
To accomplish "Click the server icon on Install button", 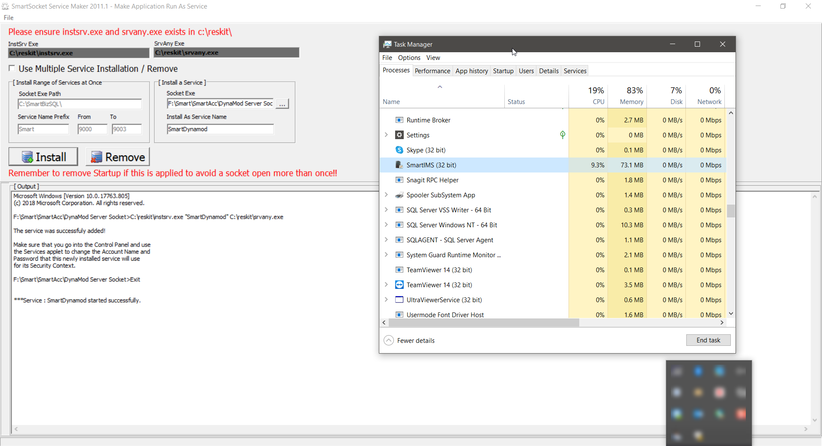I will (x=27, y=157).
